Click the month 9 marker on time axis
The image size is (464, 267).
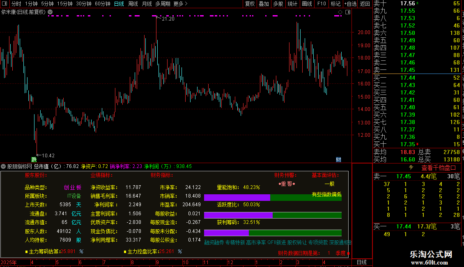tap(157, 262)
